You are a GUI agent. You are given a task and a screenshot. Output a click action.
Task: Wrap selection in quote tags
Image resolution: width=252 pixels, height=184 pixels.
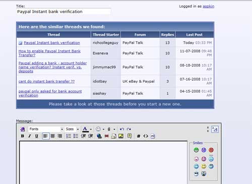click(x=130, y=136)
